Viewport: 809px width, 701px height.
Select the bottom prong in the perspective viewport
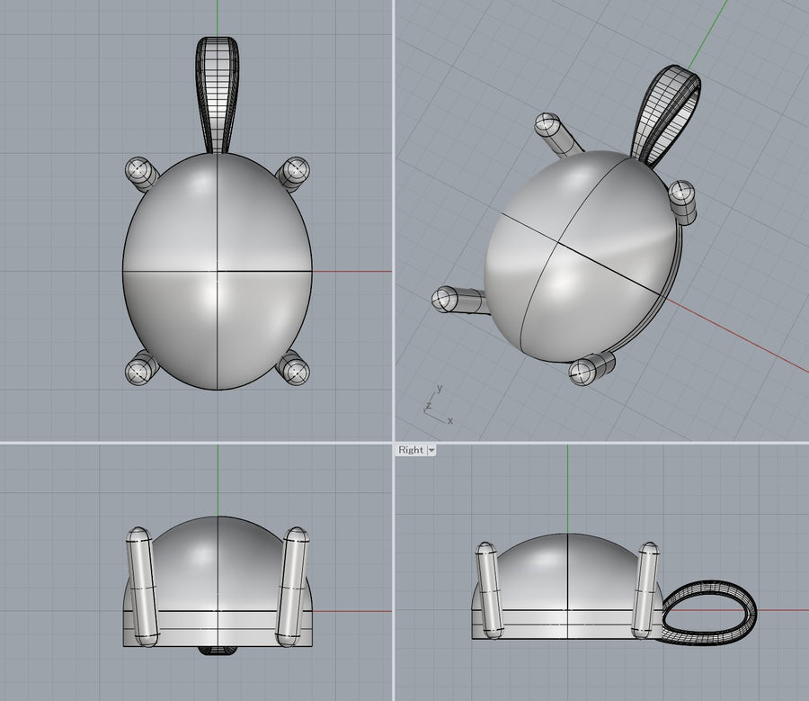(x=591, y=369)
